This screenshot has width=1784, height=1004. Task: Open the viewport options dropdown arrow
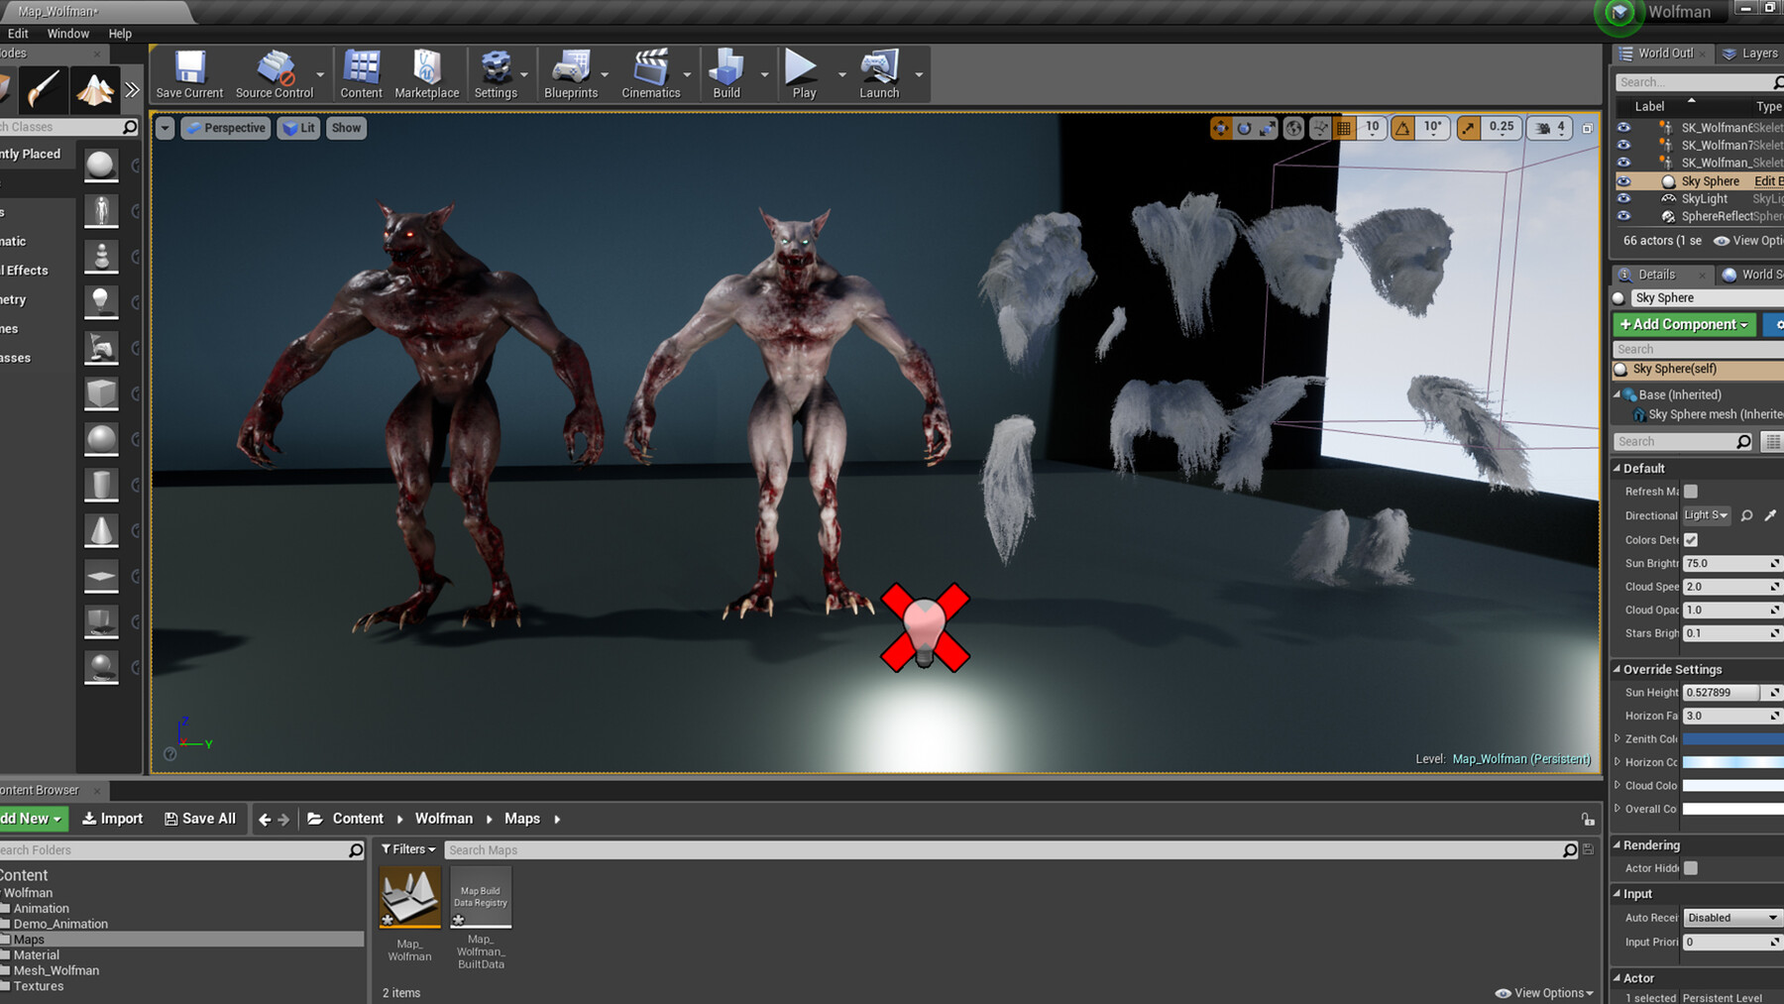tap(166, 128)
